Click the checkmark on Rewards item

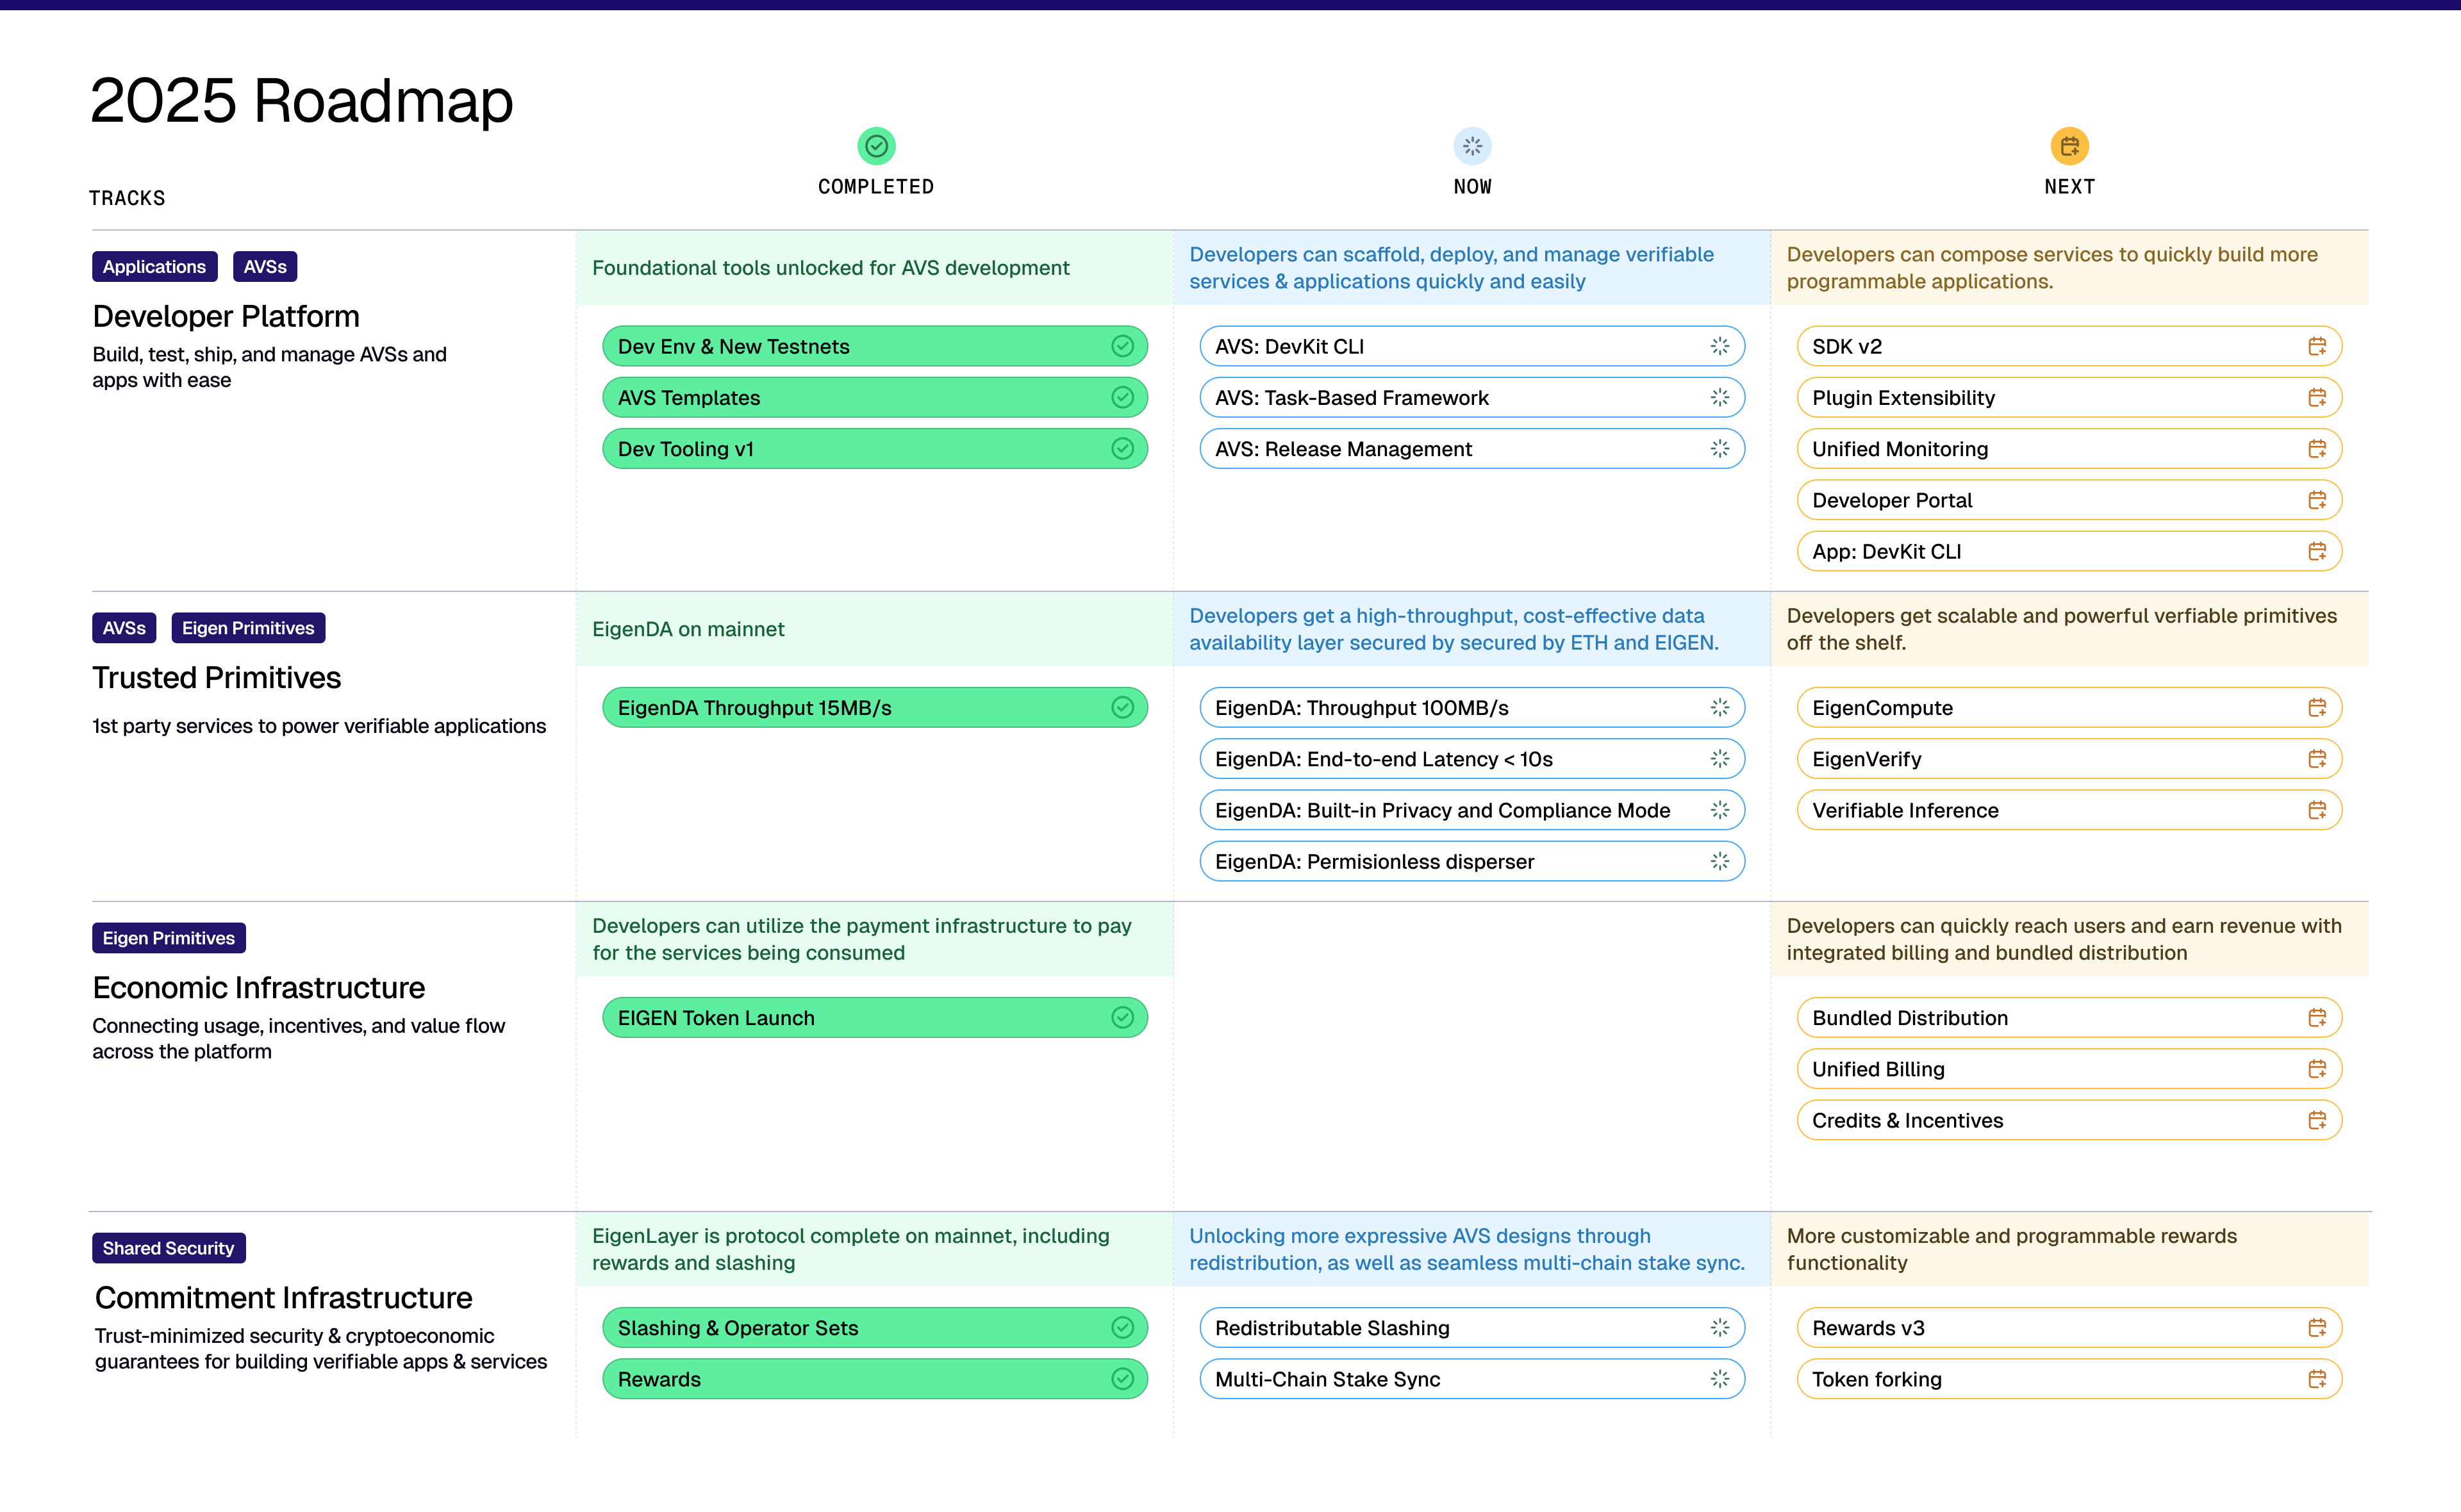[1122, 1379]
